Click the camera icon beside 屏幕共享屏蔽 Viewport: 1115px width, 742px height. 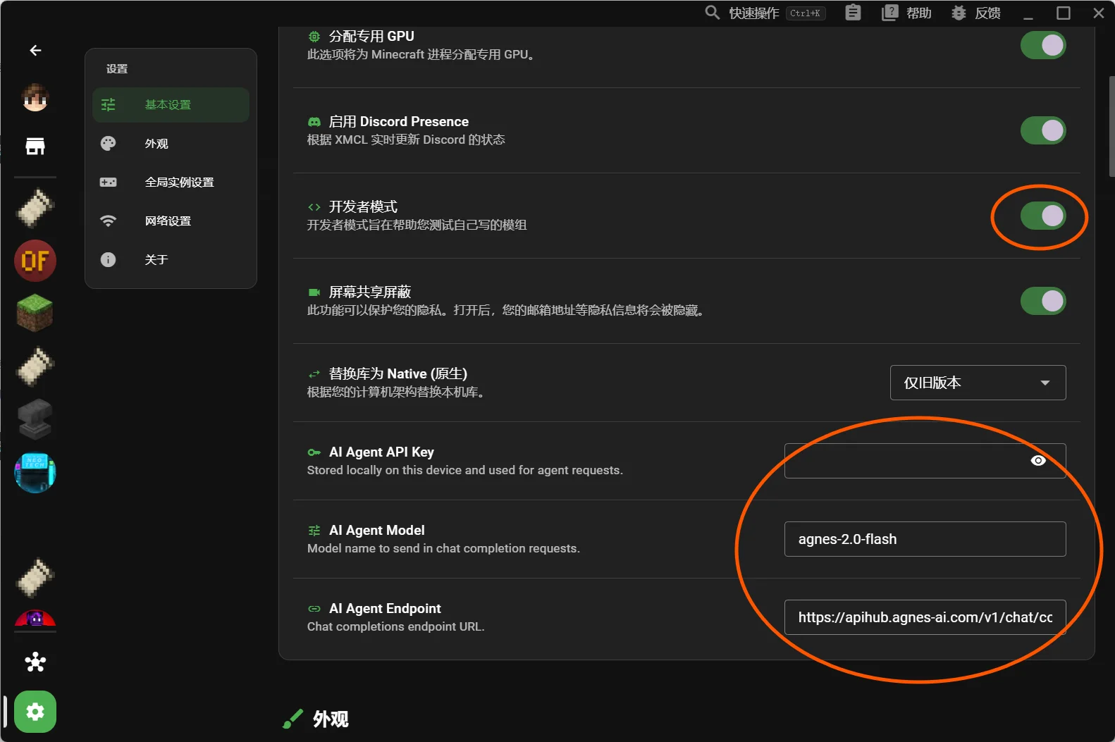click(x=314, y=292)
